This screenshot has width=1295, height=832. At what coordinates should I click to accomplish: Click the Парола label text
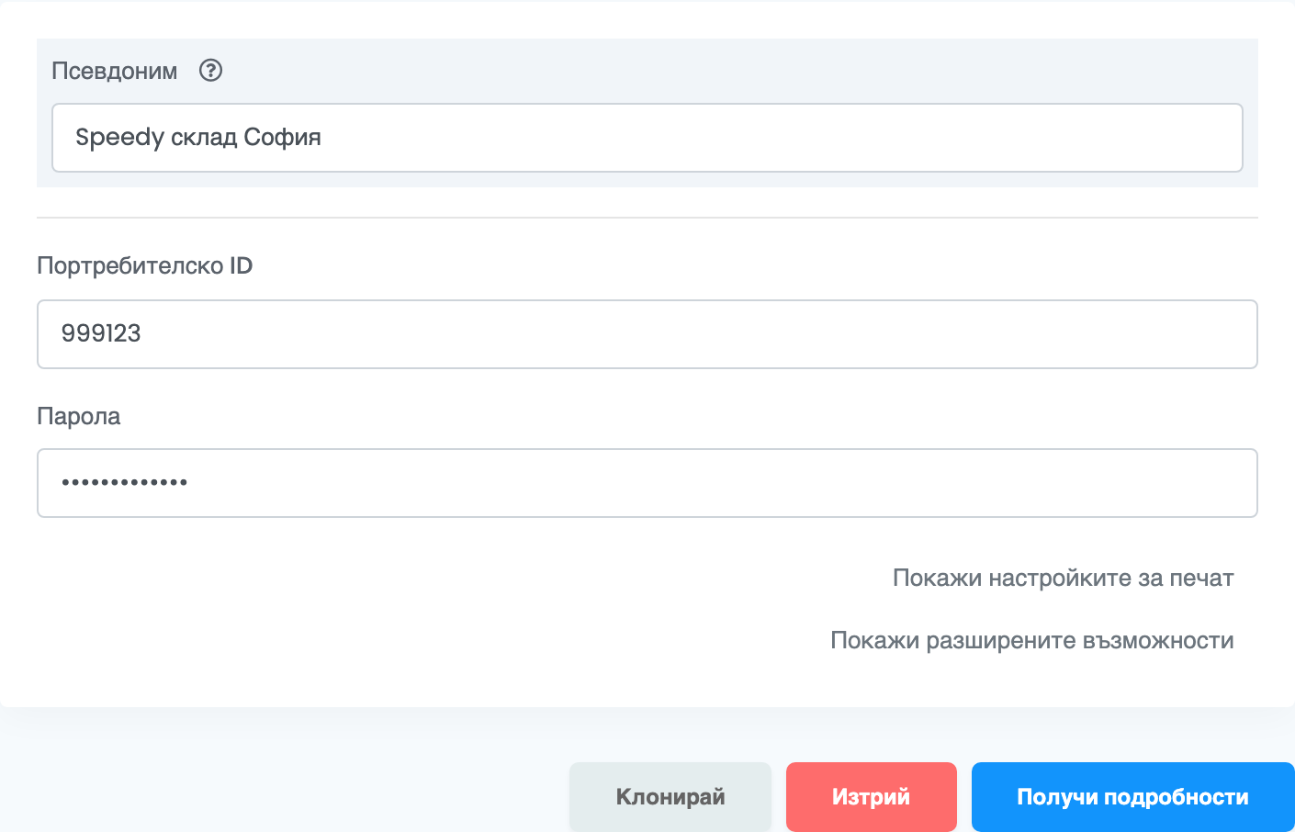tap(79, 417)
